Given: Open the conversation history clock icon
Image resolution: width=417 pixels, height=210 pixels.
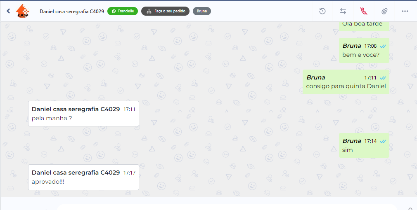Looking at the screenshot, I should (x=322, y=11).
